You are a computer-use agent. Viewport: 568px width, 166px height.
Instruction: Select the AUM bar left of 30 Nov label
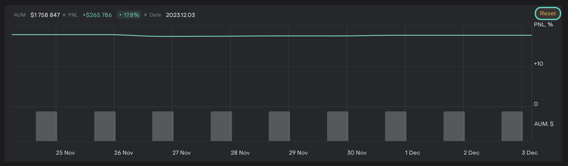(x=338, y=126)
